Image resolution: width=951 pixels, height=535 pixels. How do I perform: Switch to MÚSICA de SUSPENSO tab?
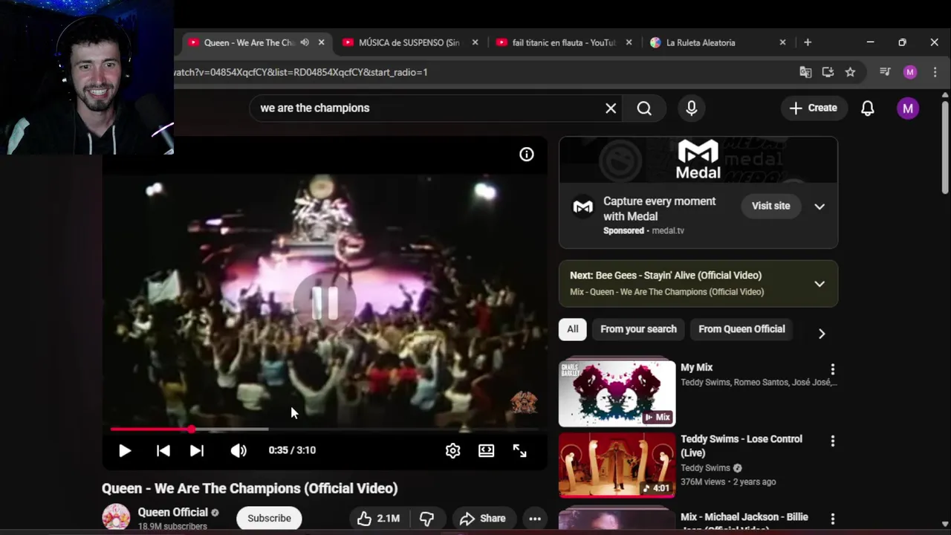tap(409, 42)
